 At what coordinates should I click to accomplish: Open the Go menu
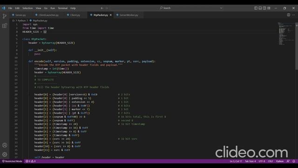pyautogui.click(x=46, y=8)
